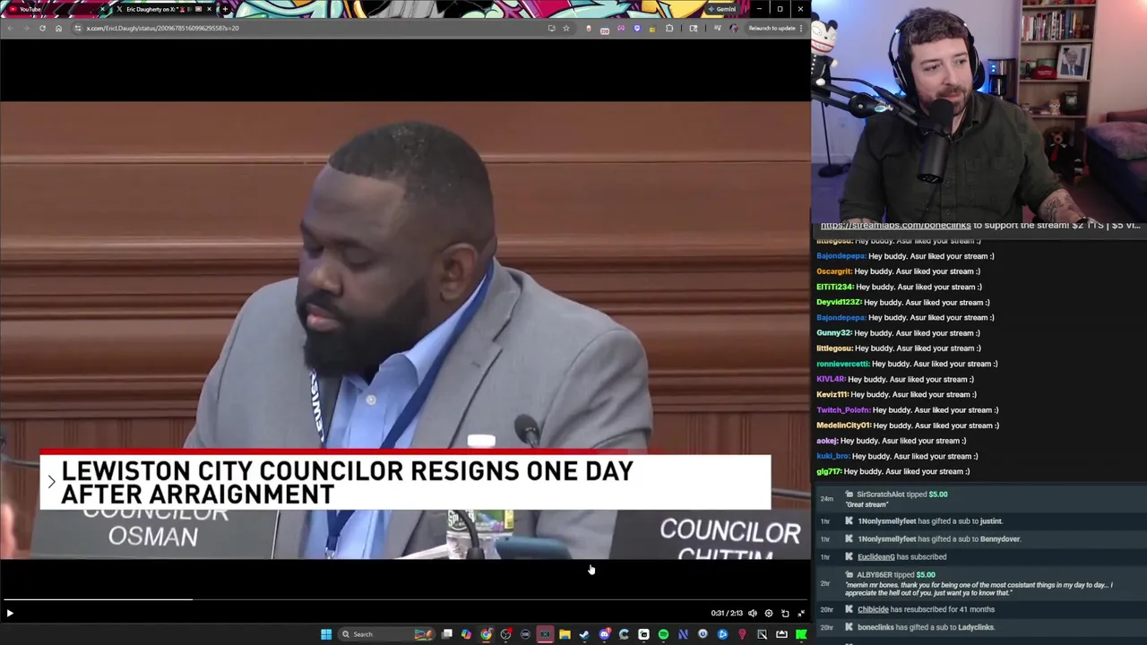The image size is (1147, 645).
Task: Select the EuclideanG has subscribed event
Action: coord(979,556)
